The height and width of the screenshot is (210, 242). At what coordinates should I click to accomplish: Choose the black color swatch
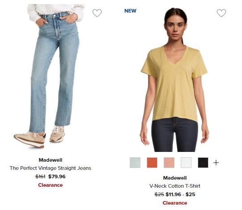pos(203,163)
